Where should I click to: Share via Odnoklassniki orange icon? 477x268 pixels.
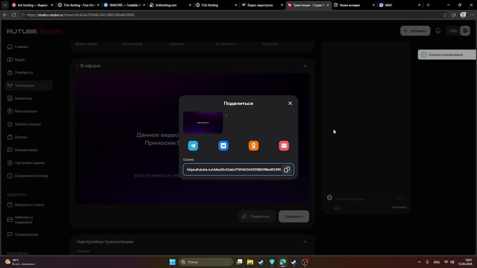(x=253, y=146)
